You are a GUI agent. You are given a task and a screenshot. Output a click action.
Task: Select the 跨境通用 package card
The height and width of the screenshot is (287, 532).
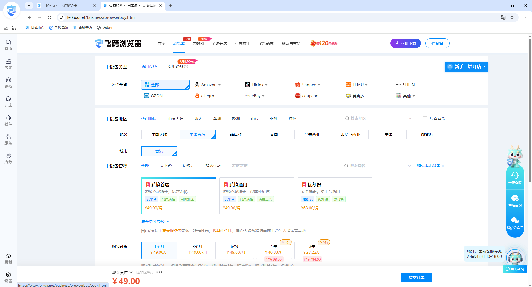pos(257,196)
